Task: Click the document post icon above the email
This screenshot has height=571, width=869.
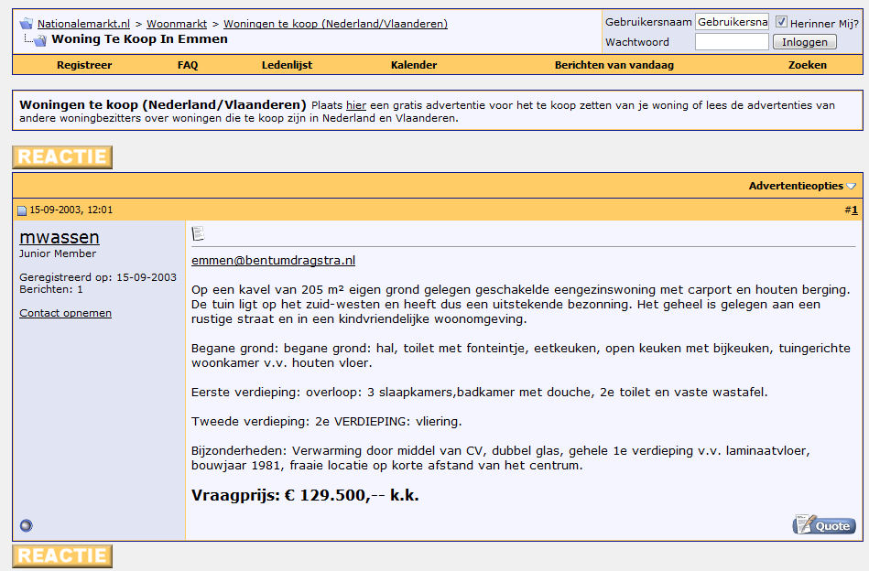Action: [x=198, y=233]
